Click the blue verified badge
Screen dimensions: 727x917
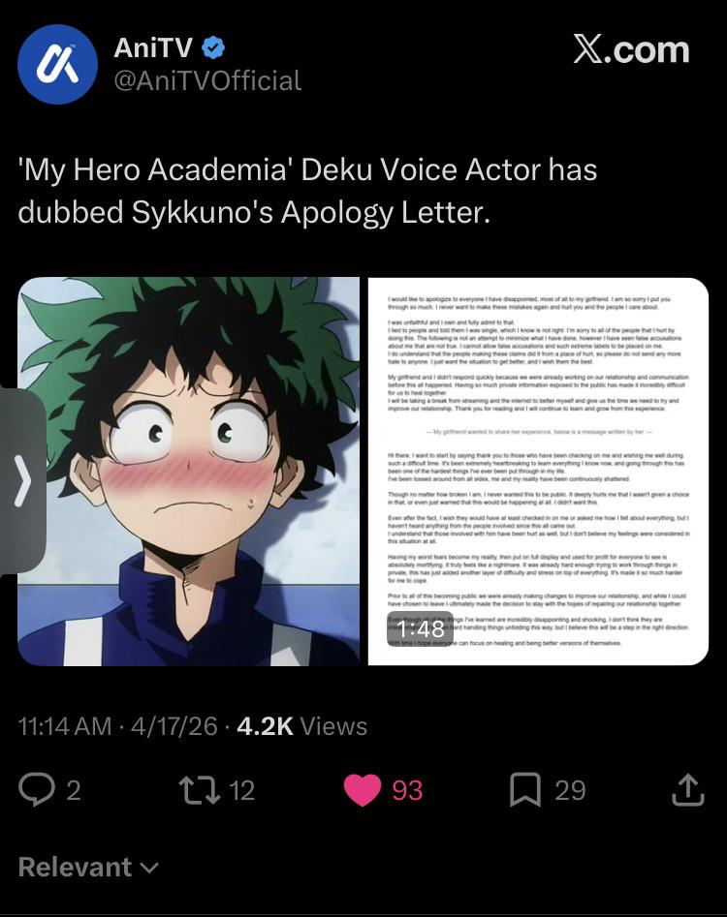[x=213, y=48]
